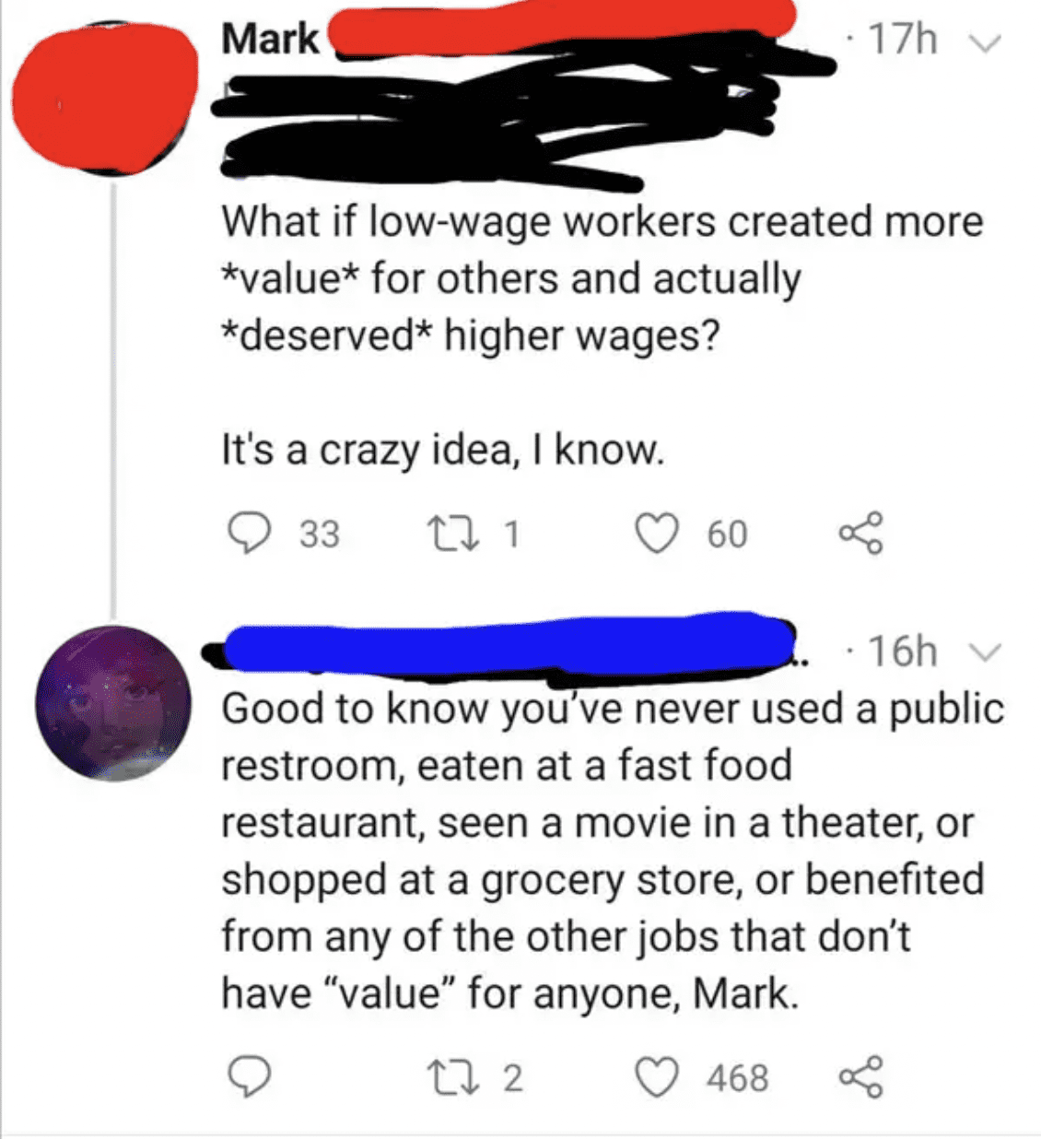Open Mark's red-covered profile avatar
Image resolution: width=1041 pixels, height=1139 pixels.
point(104,97)
